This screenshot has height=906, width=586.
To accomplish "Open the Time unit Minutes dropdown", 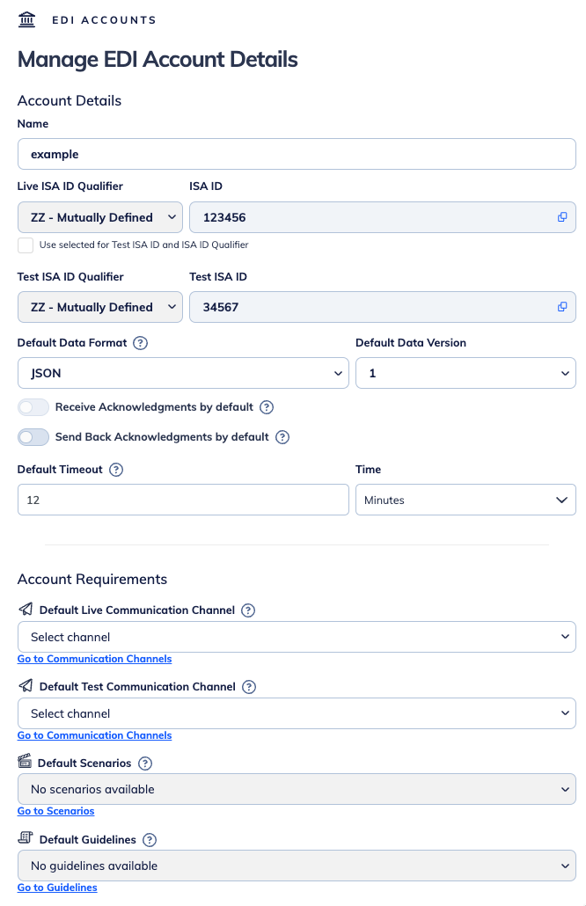I will 465,500.
